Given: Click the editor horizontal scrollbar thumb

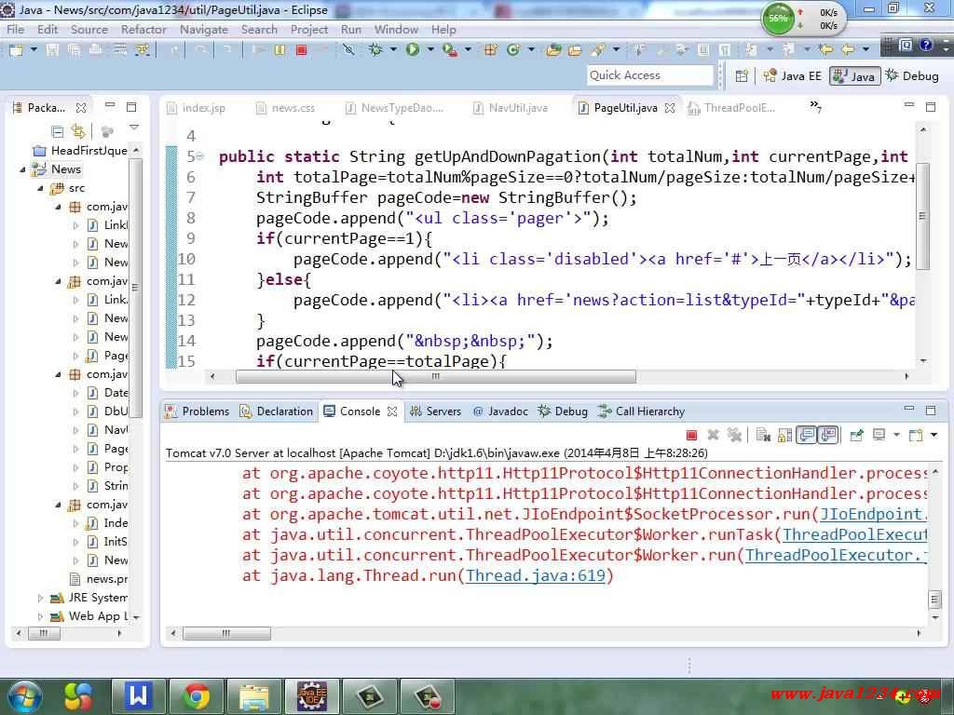Looking at the screenshot, I should coord(436,377).
